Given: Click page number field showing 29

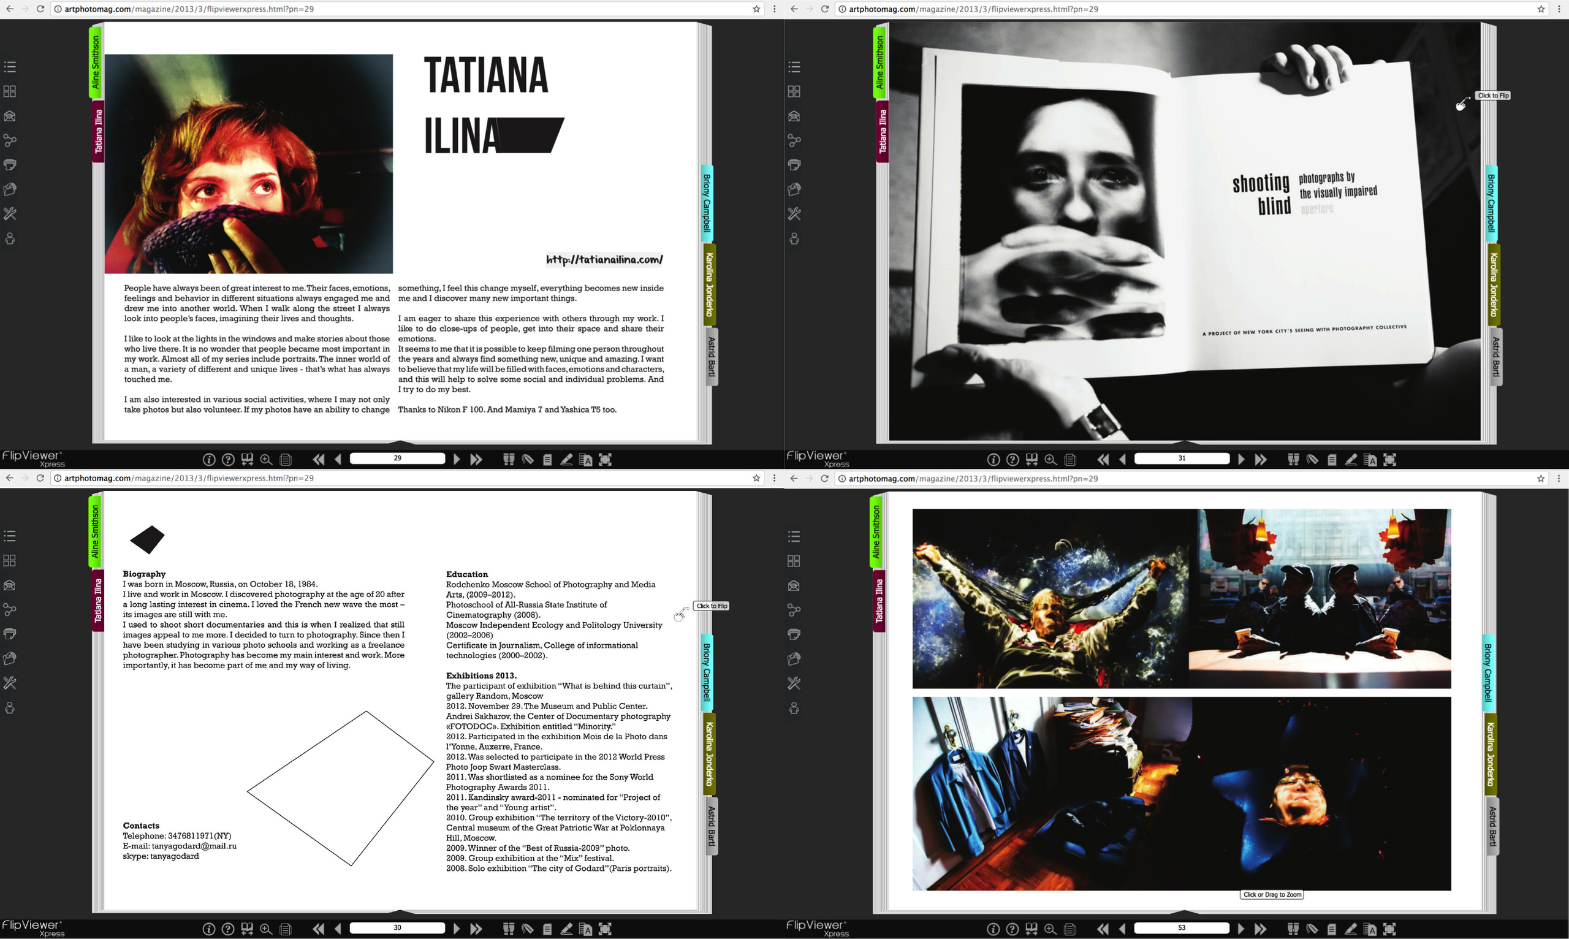Looking at the screenshot, I should point(397,458).
